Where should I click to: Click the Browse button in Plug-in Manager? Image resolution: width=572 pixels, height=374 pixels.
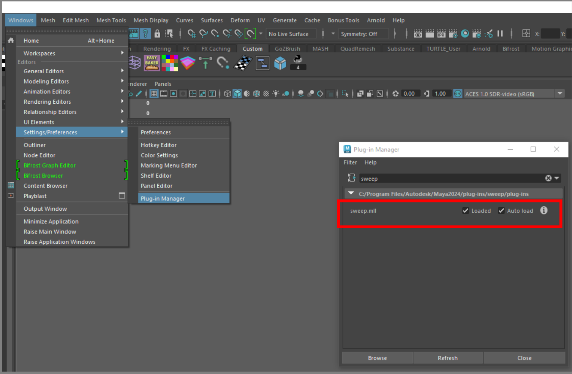[x=377, y=358]
